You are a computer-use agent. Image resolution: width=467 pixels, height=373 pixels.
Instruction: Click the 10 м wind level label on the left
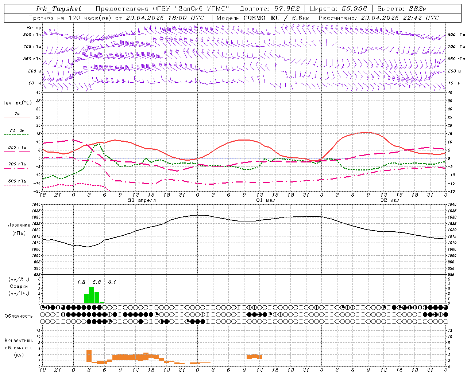pos(35,83)
